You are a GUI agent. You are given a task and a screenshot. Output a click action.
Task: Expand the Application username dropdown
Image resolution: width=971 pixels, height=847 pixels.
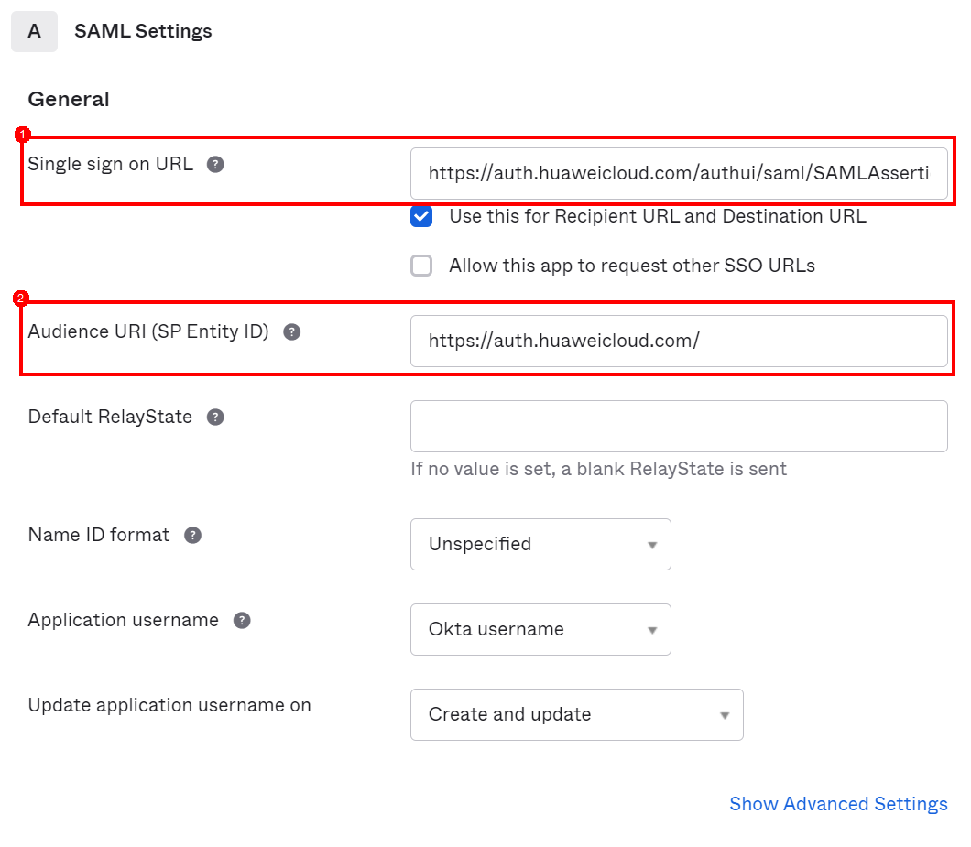click(x=540, y=630)
